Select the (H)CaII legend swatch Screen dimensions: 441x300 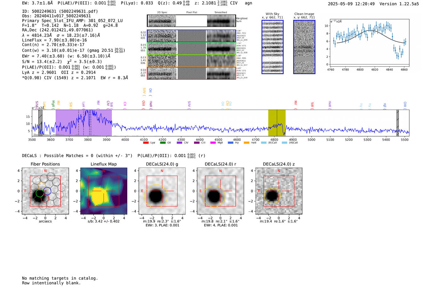pyautogui.click(x=284, y=143)
